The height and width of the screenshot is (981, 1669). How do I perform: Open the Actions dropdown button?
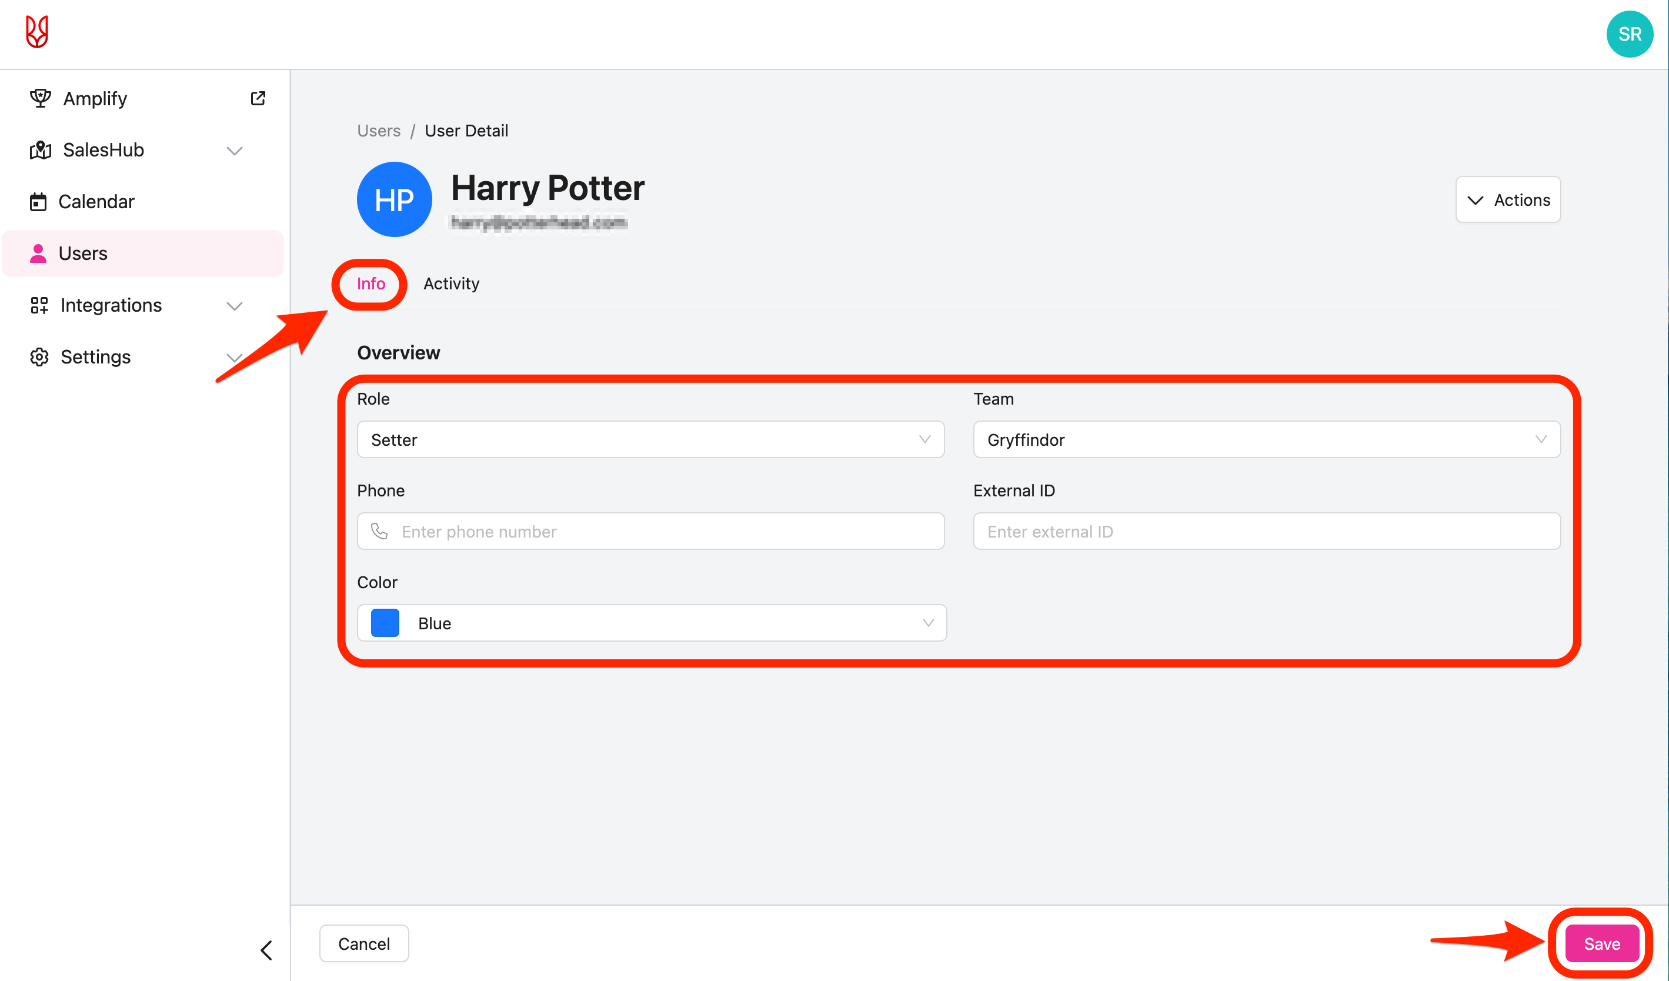point(1507,200)
